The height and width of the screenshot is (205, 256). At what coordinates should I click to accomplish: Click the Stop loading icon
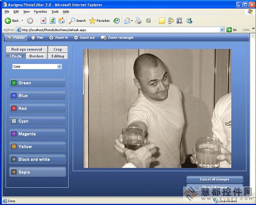click(43, 21)
